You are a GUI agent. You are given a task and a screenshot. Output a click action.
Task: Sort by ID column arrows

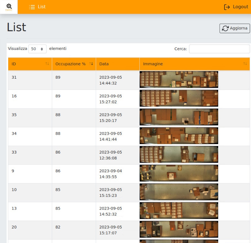(x=47, y=64)
